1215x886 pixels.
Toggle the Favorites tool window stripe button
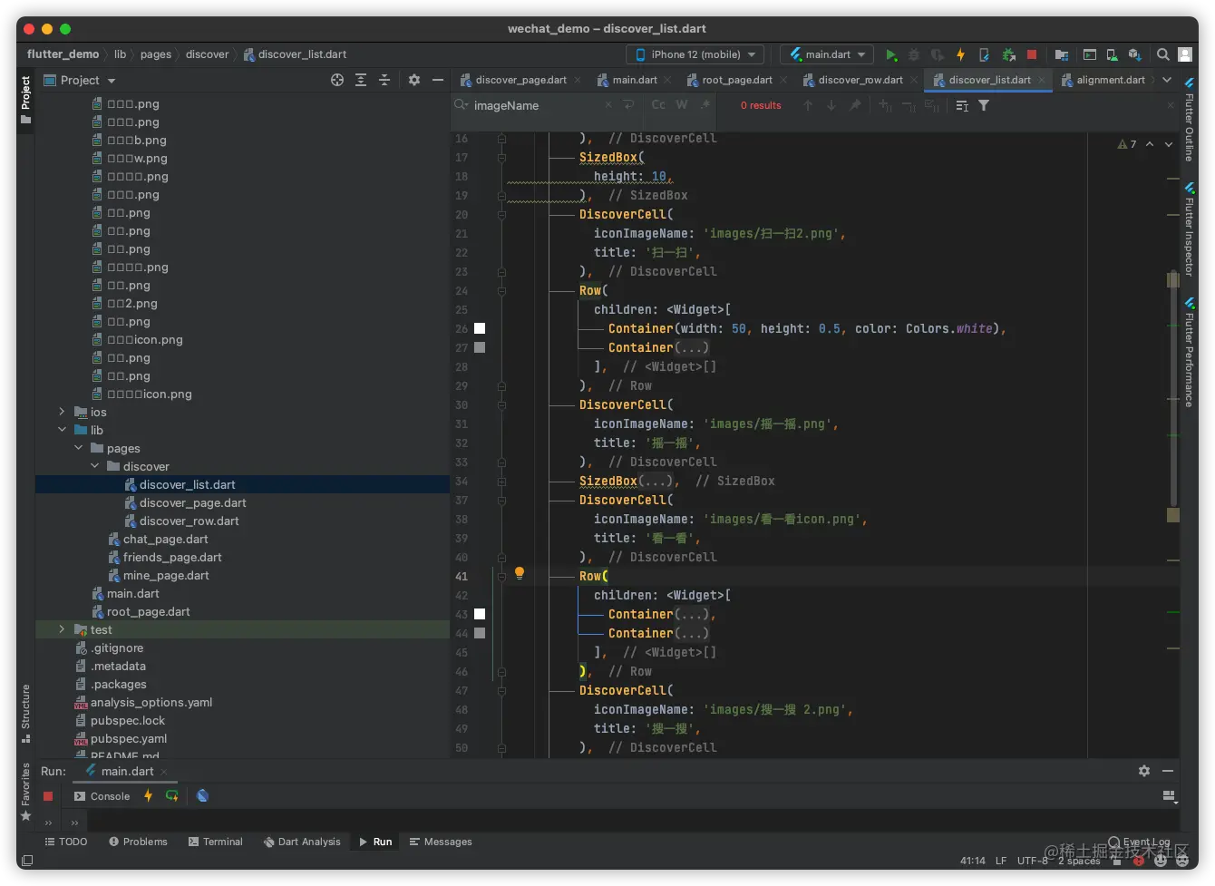25,792
